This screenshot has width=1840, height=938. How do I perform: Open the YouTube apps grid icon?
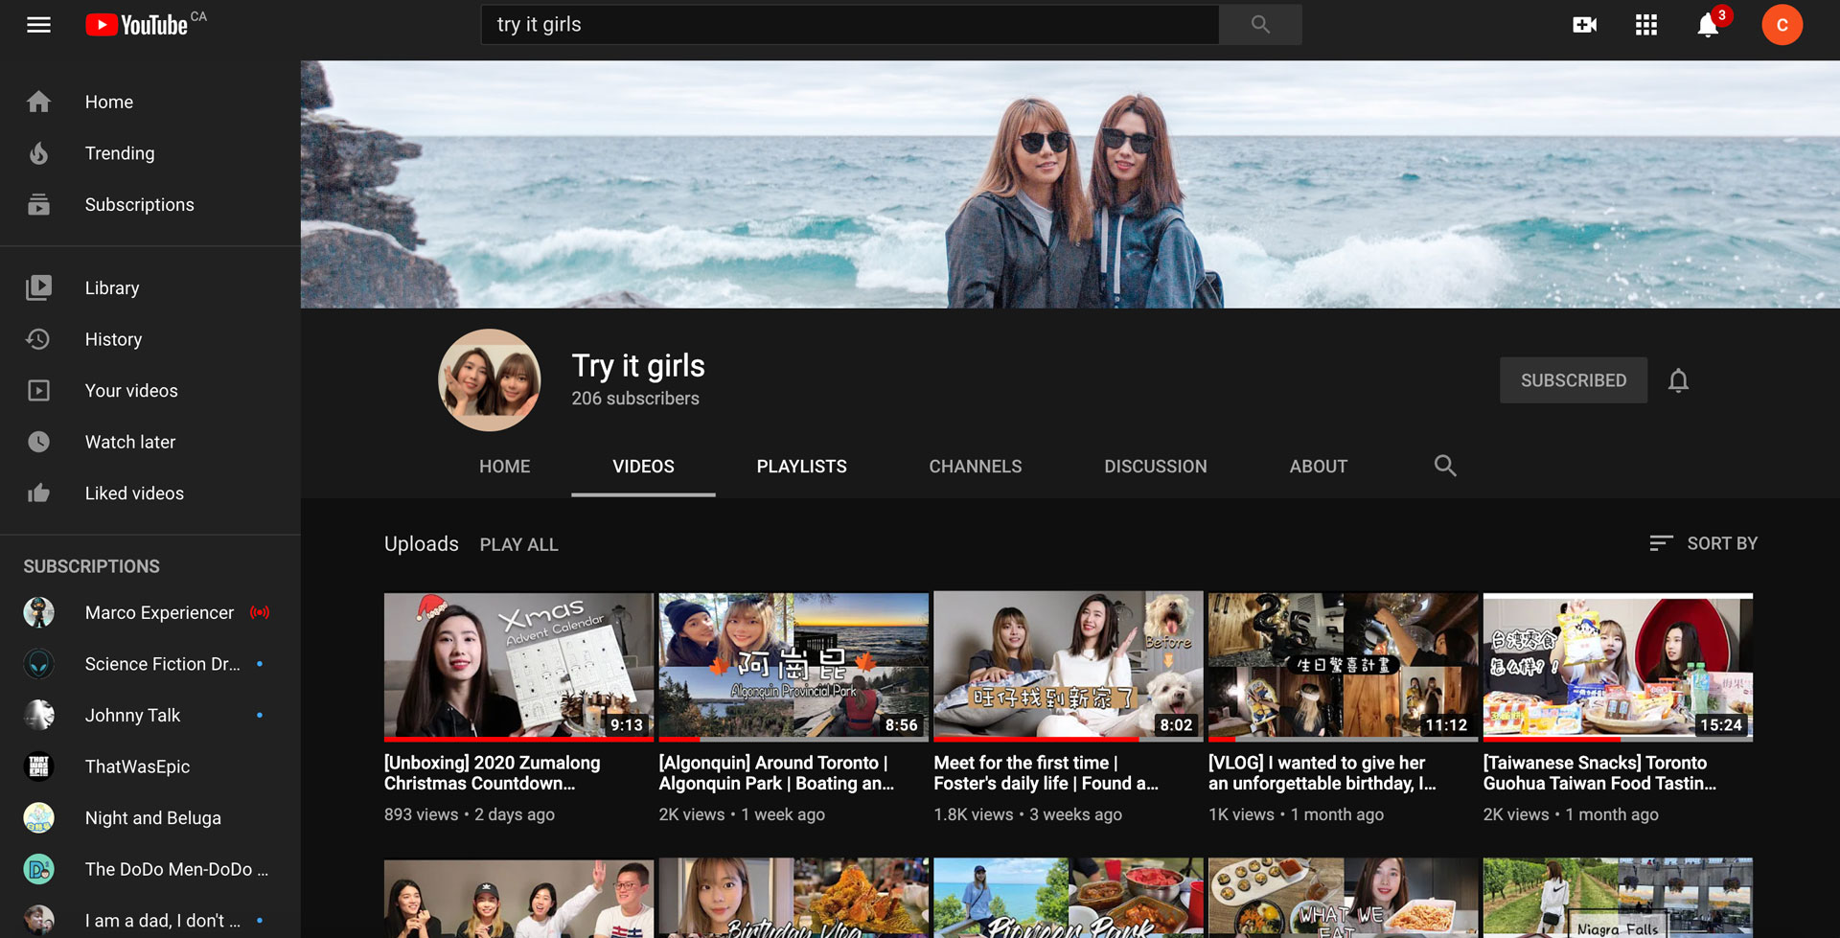(x=1645, y=25)
